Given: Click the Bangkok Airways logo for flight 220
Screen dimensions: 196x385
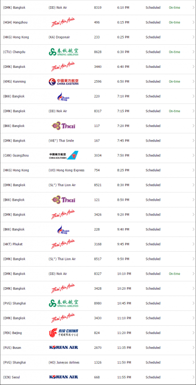Looking at the screenshot, I should click(x=64, y=96).
